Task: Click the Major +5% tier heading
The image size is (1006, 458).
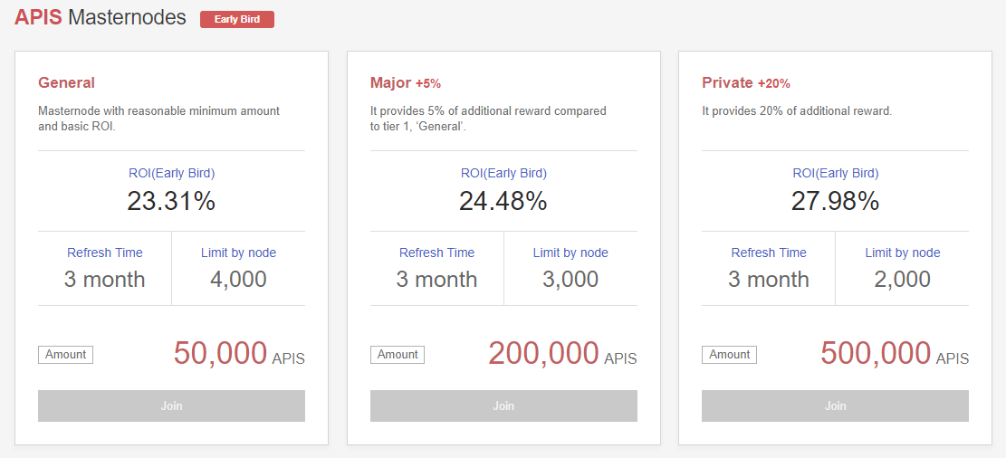Action: (405, 82)
